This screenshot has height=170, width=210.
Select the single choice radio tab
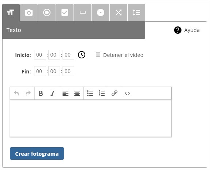point(47,12)
